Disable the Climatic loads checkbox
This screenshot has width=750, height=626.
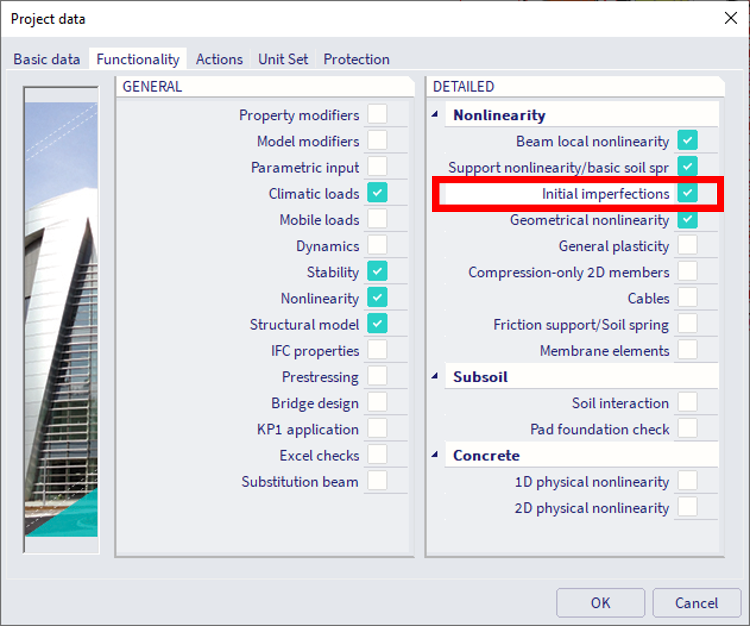click(x=377, y=193)
